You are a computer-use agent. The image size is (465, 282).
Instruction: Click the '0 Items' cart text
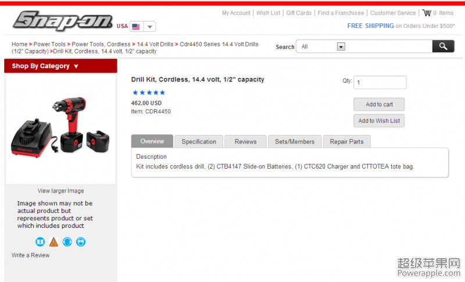pyautogui.click(x=443, y=13)
